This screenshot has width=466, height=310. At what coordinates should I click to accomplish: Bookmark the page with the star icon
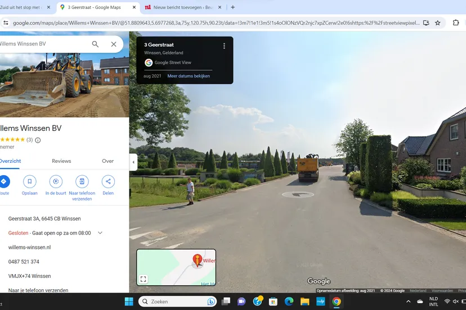pyautogui.click(x=437, y=23)
